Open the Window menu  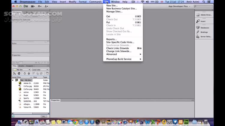115,2
